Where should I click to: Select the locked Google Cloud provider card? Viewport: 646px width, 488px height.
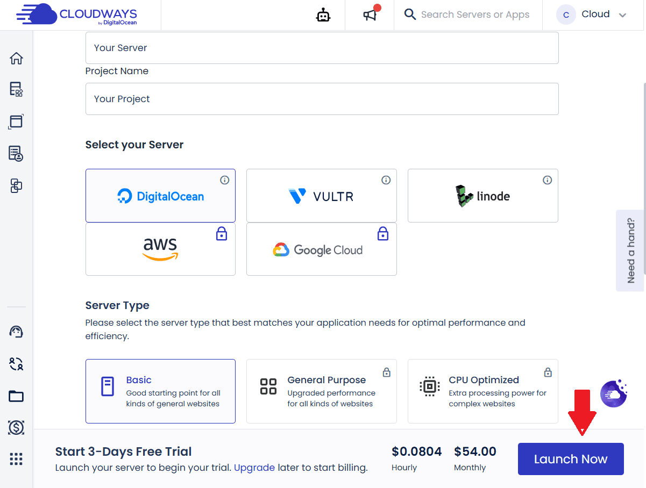coord(322,249)
